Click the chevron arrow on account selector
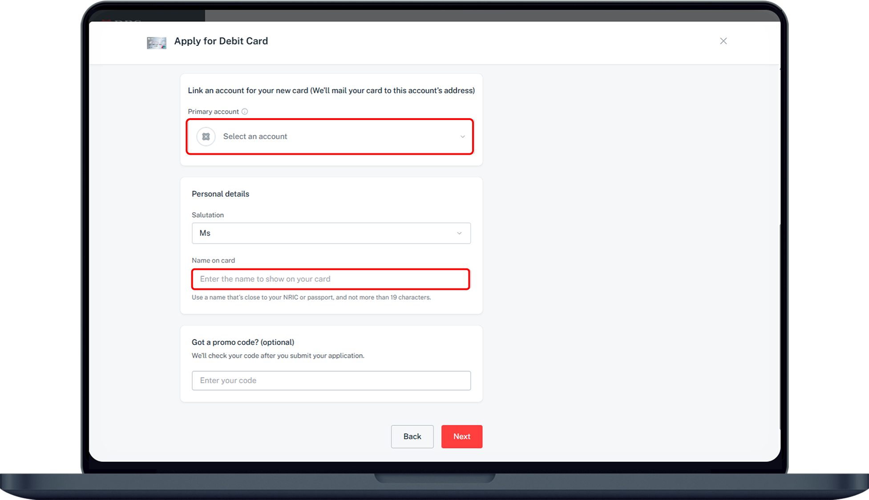869x500 pixels. [462, 136]
